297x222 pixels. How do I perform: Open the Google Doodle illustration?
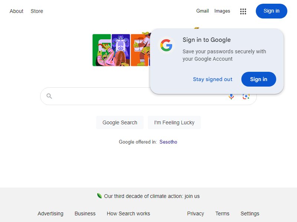(121, 50)
